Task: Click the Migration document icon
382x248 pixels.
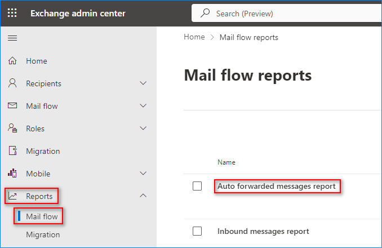Action: tap(12, 150)
